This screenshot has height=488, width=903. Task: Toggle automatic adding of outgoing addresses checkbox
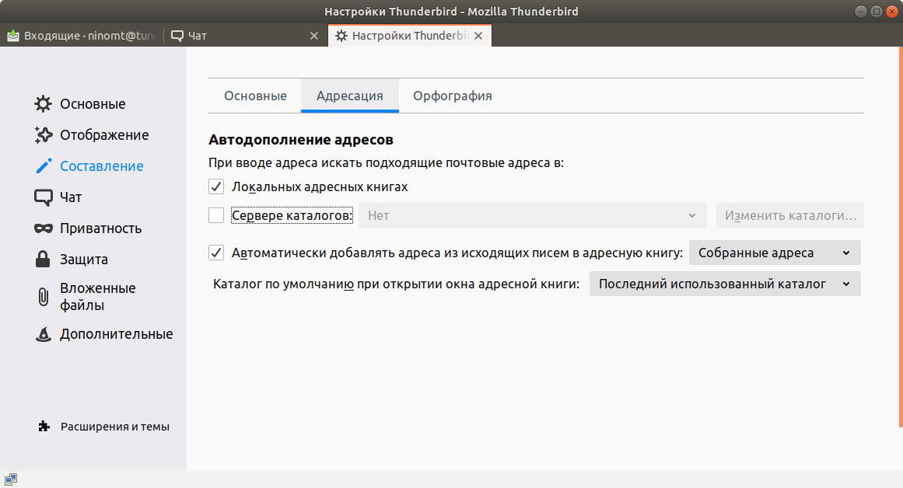point(216,253)
